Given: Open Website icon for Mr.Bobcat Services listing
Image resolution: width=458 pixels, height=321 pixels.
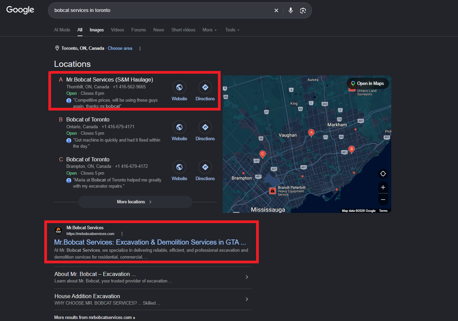Looking at the screenshot, I should pyautogui.click(x=179, y=87).
